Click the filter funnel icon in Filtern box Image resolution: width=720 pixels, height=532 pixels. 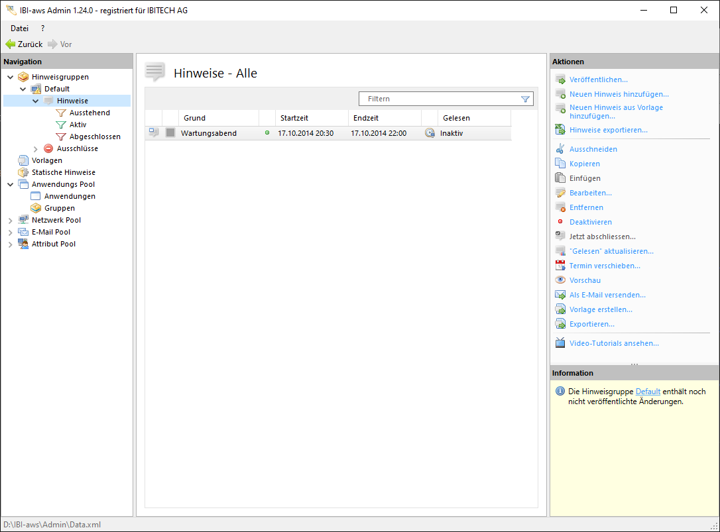point(525,99)
